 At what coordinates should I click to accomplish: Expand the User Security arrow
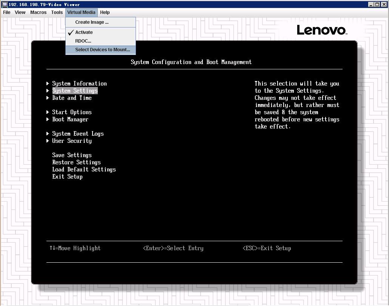(x=48, y=141)
